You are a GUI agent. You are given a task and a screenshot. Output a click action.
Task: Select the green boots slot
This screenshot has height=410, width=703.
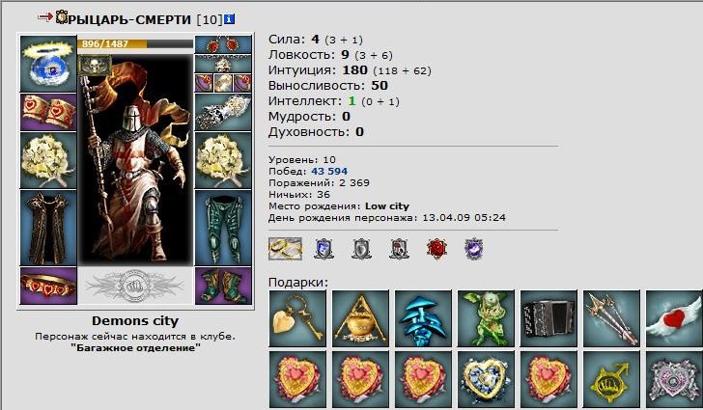pyautogui.click(x=223, y=286)
